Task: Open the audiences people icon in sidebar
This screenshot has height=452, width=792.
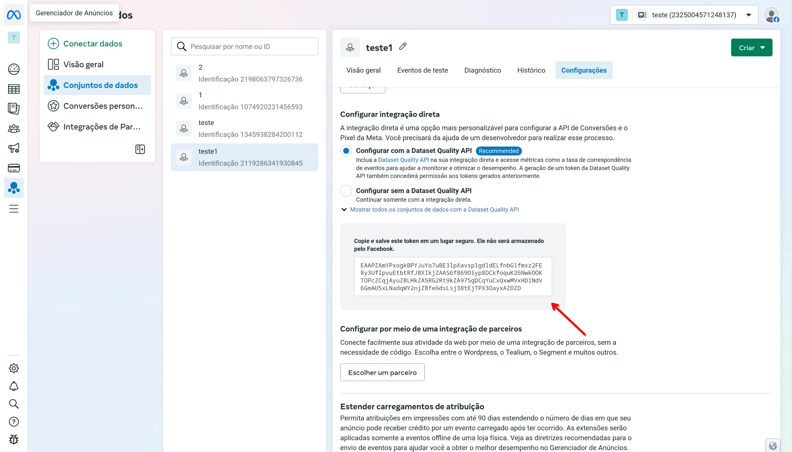Action: pyautogui.click(x=14, y=129)
